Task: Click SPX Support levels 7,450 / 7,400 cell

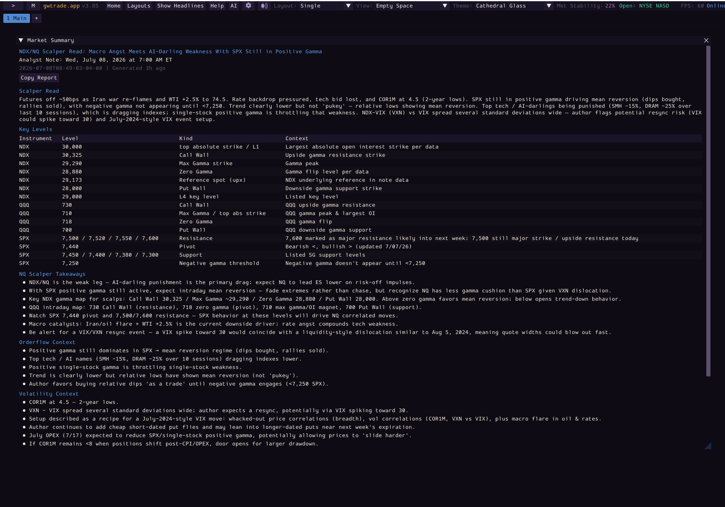Action: point(110,255)
